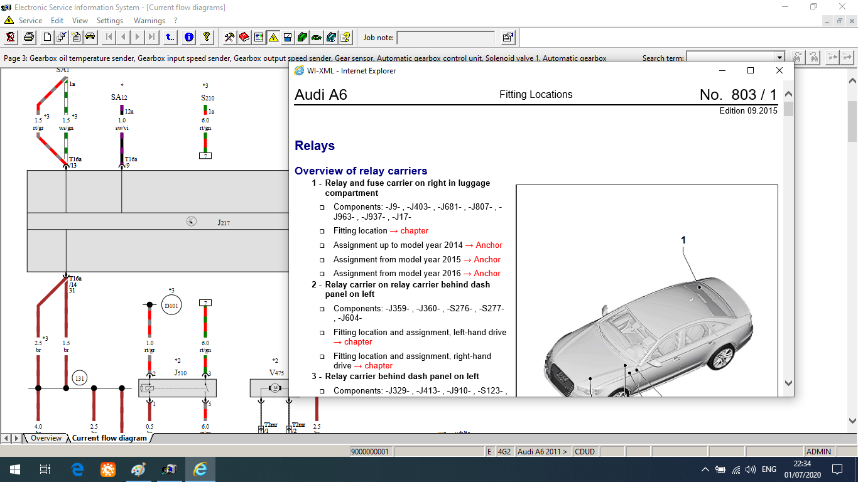Open Task View on the taskbar
The image size is (858, 482).
(45, 469)
